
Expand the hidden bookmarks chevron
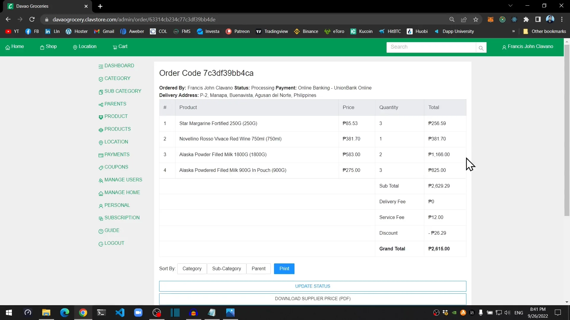click(x=513, y=31)
